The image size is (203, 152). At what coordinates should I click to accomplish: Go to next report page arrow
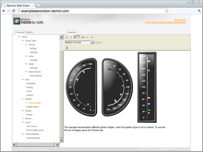coord(88,37)
